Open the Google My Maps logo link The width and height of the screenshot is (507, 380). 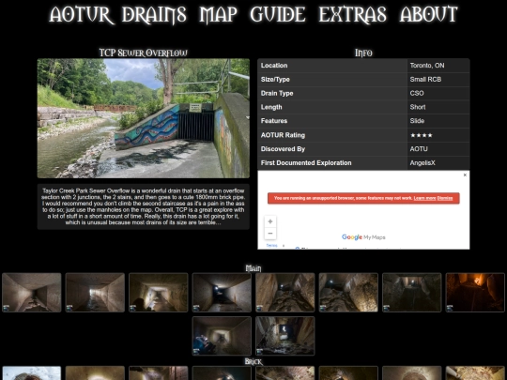pos(363,237)
